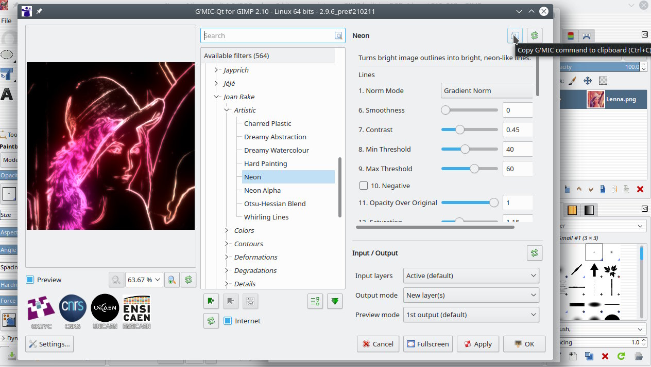This screenshot has width=651, height=367.
Task: Click the 6. Smoothness slider
Action: pos(470,110)
